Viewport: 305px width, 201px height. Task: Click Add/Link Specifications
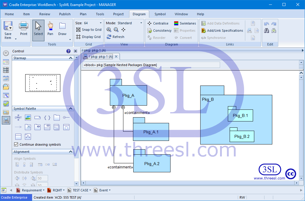tap(222, 31)
